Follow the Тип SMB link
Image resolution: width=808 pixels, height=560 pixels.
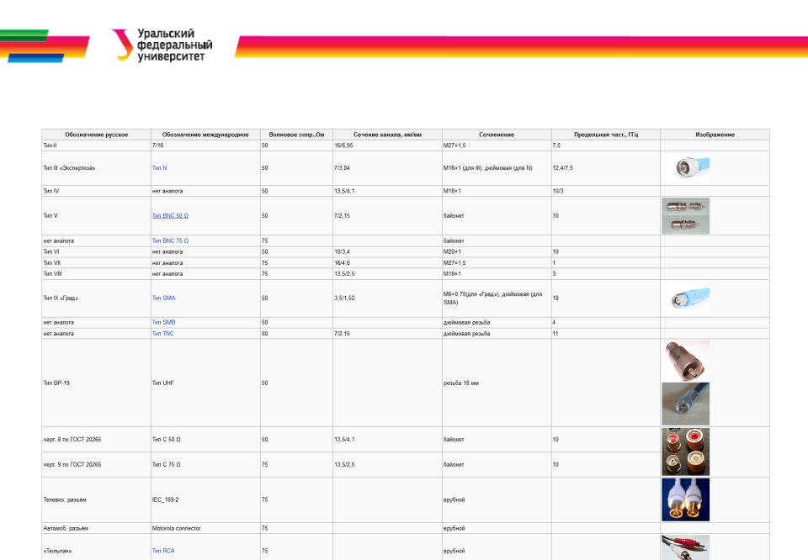coord(163,322)
